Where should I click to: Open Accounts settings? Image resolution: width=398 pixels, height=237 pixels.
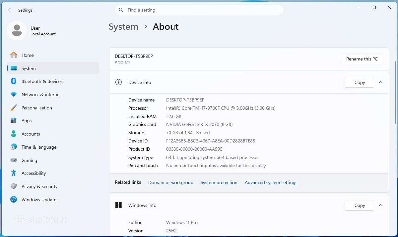(53, 134)
